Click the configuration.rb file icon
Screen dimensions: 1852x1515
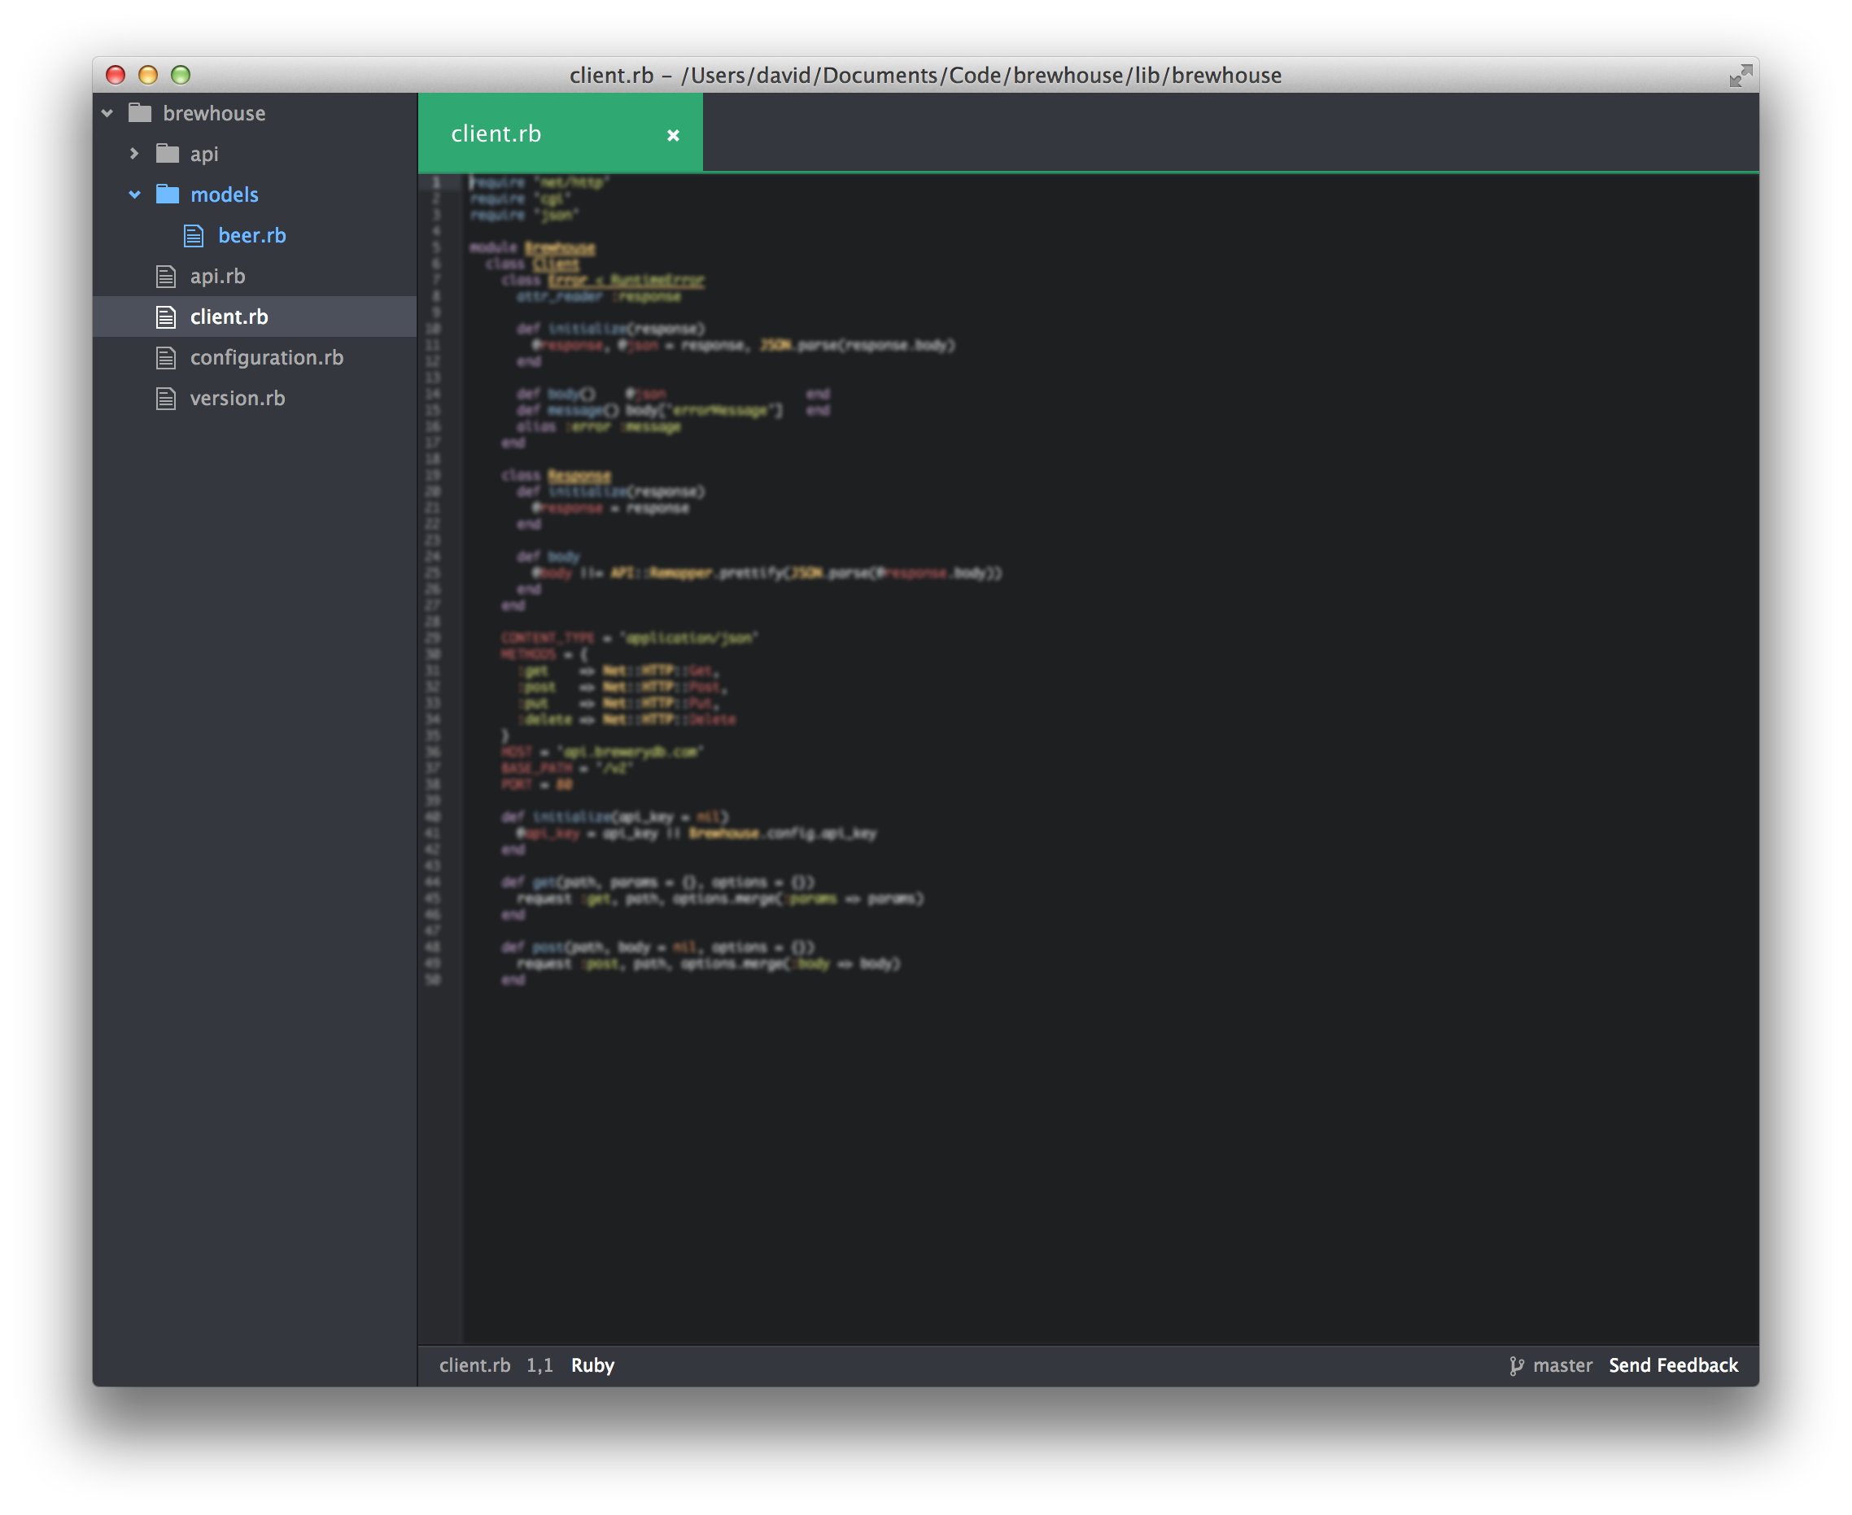[x=166, y=358]
